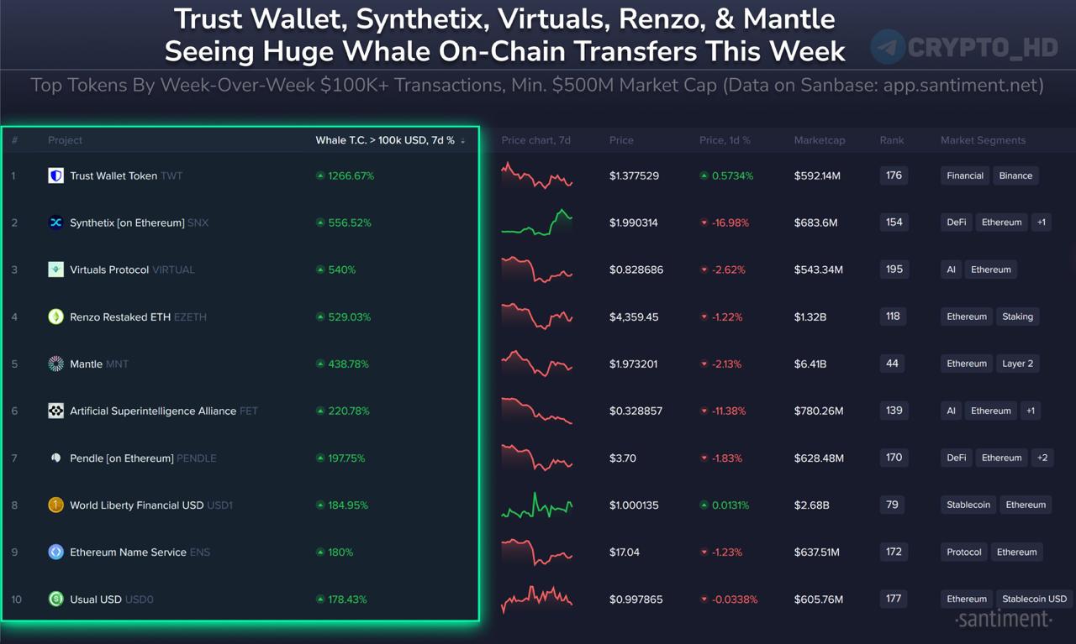Click the 'Price, 1d %' column header
This screenshot has height=644, width=1076.
pos(725,140)
